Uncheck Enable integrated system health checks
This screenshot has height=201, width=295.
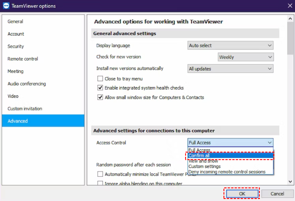(x=100, y=88)
